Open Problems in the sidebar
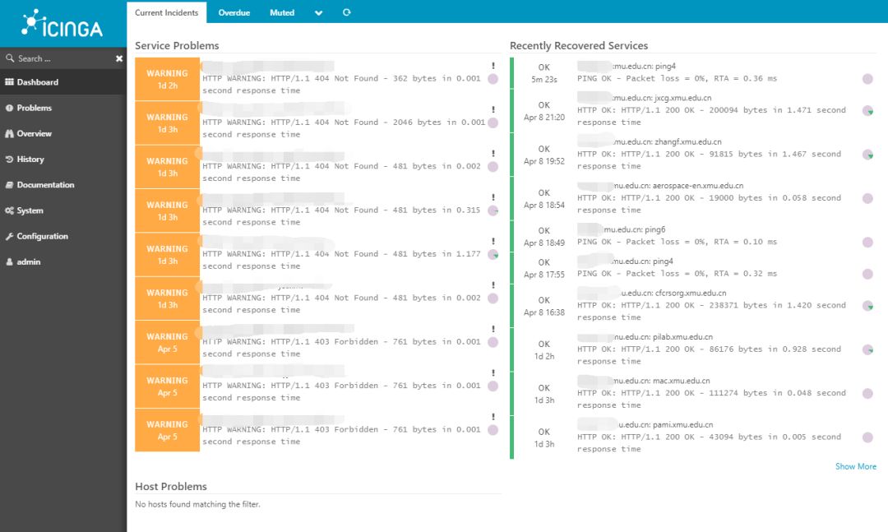888x532 pixels. pyautogui.click(x=63, y=108)
